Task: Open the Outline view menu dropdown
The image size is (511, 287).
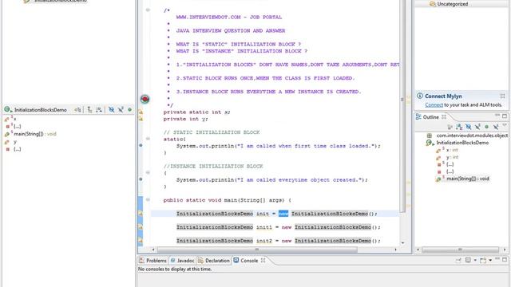Action: (504, 126)
